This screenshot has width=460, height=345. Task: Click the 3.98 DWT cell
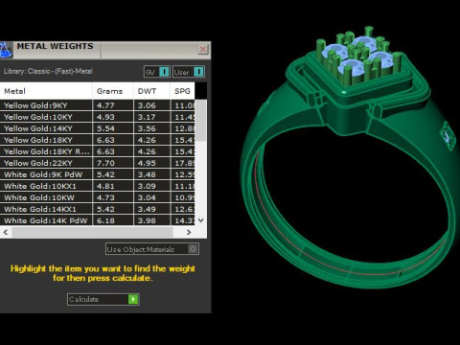(x=151, y=220)
